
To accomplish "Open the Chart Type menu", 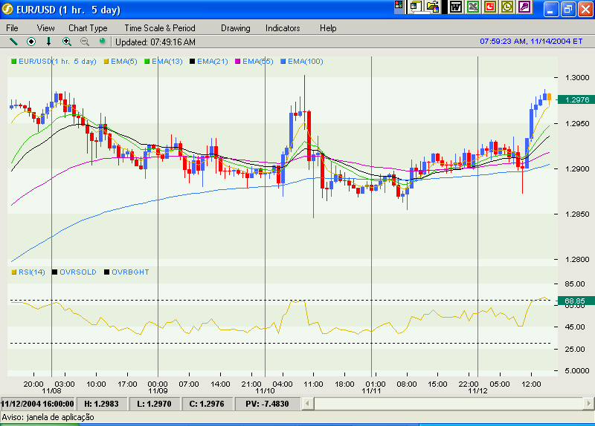I will click(x=88, y=28).
